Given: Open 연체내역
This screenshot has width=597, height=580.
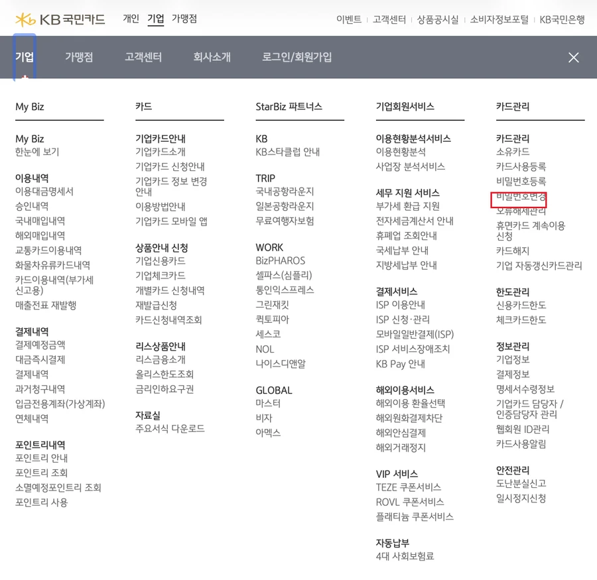Looking at the screenshot, I should tap(32, 419).
